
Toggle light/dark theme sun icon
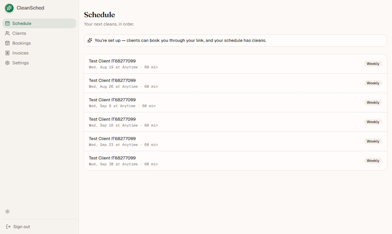pyautogui.click(x=7, y=212)
